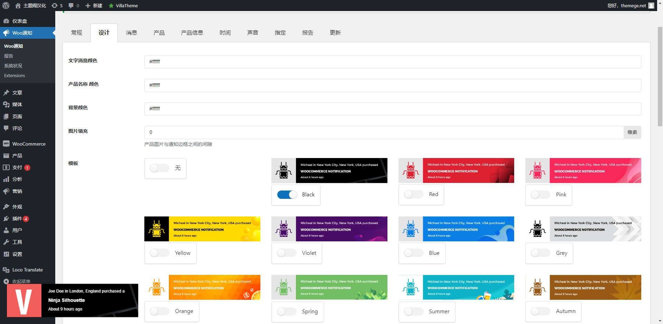Click the 工具 wrench icon in sidebar
Image resolution: width=663 pixels, height=324 pixels.
click(x=6, y=242)
